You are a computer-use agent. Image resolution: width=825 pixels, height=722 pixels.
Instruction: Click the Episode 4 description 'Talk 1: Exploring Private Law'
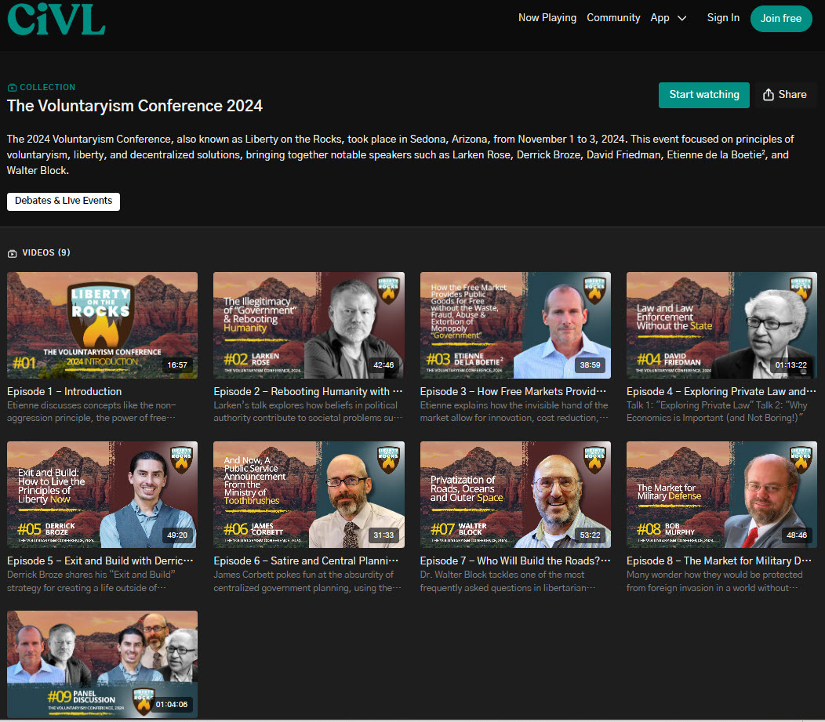click(x=717, y=412)
